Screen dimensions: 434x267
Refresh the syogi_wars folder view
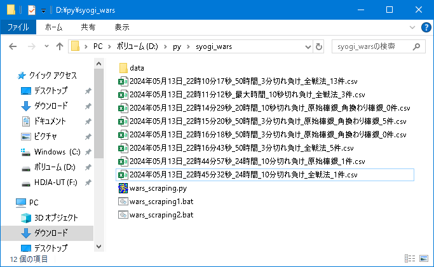click(319, 46)
